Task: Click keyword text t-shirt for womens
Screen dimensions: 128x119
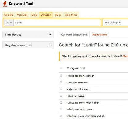Action: 77,83
